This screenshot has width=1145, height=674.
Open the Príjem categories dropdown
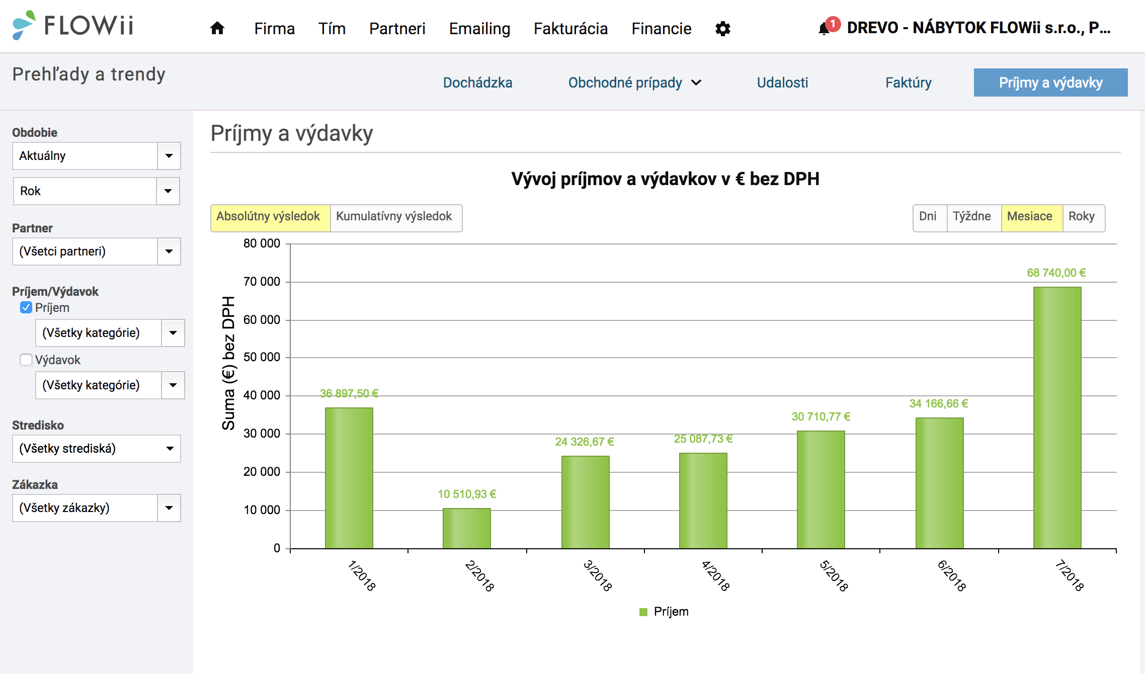[x=110, y=333]
